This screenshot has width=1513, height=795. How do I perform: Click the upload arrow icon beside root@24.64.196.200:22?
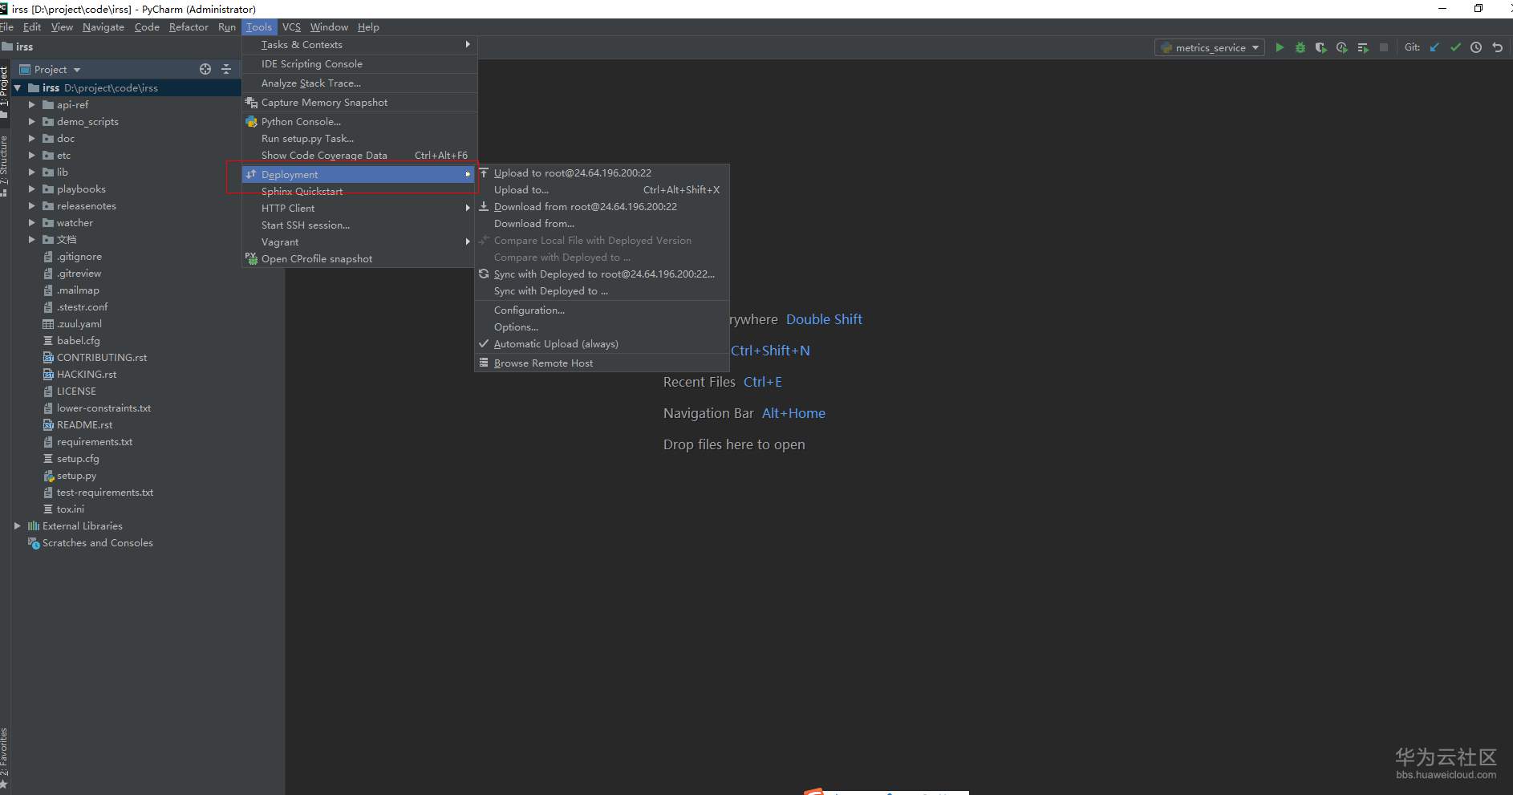[x=484, y=172]
